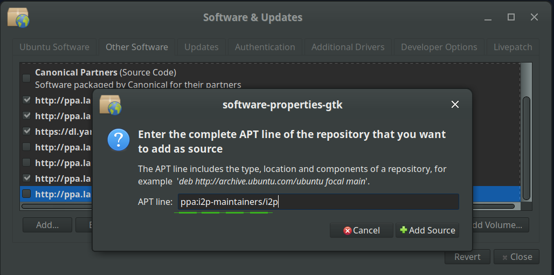Open the Additional Drivers tab
The width and height of the screenshot is (554, 275).
(348, 47)
